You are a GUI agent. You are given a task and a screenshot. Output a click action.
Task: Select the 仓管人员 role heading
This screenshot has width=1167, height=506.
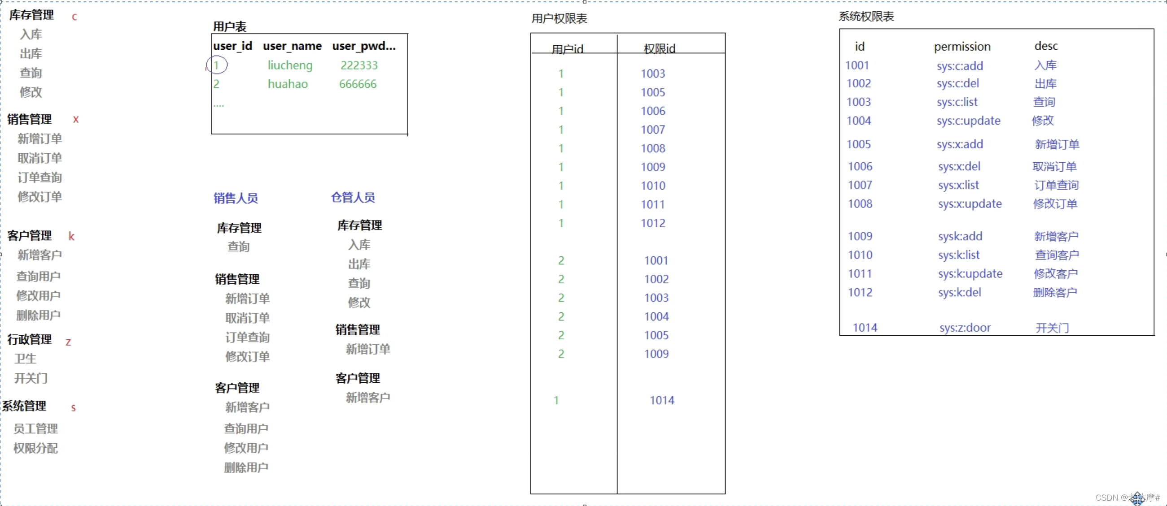(353, 197)
